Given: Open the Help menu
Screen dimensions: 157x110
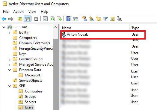Looking at the screenshot, I should click(x=44, y=12).
